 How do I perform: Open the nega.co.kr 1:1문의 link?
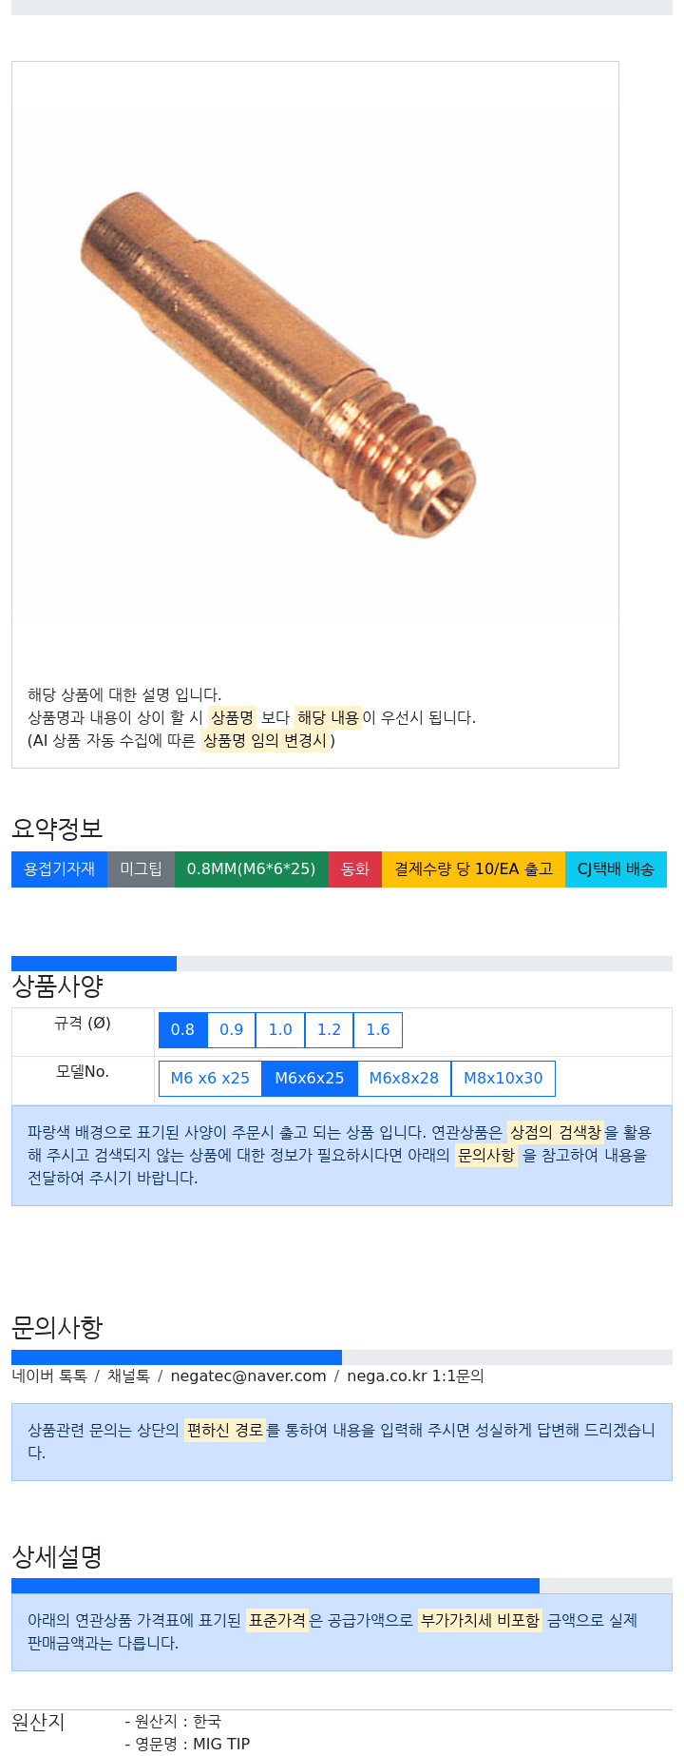click(415, 1376)
